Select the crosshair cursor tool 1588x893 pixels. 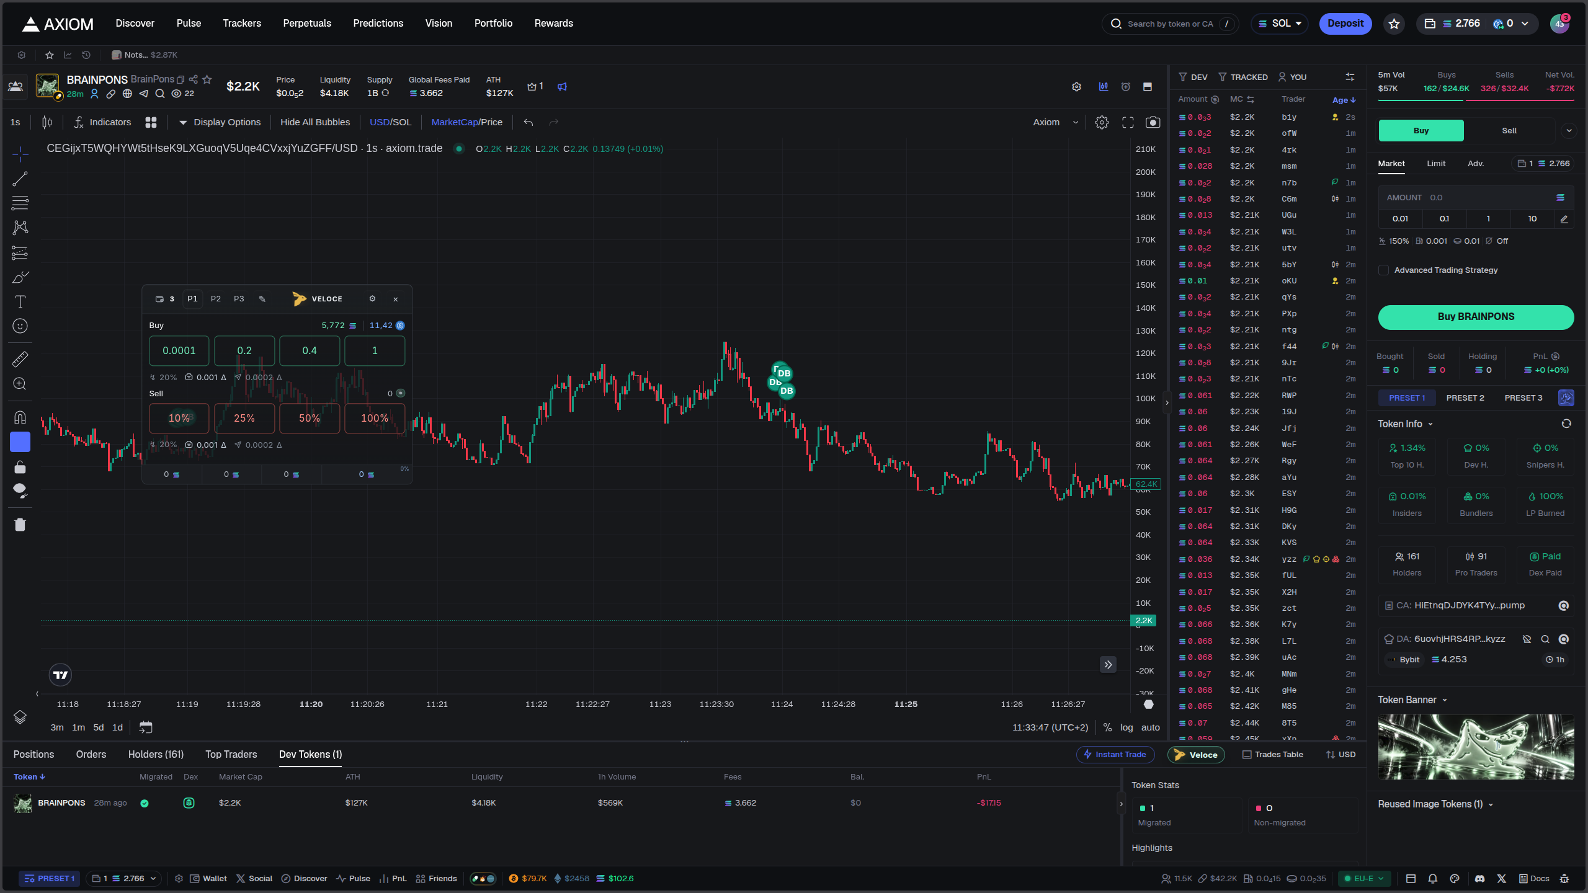point(20,154)
